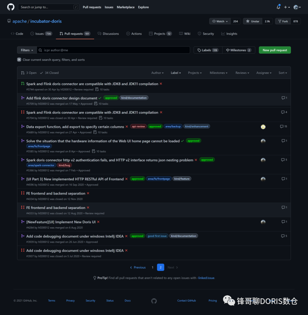Open the 15 comments on Data export function PR
This screenshot has height=315, width=308.
point(283,126)
